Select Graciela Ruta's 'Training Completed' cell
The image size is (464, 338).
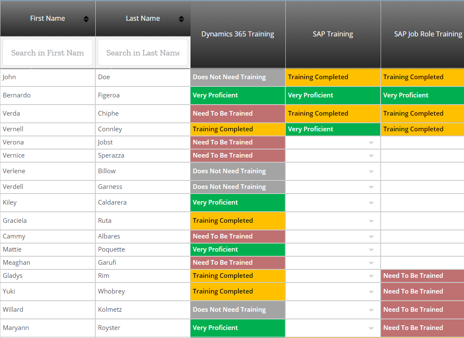(238, 221)
